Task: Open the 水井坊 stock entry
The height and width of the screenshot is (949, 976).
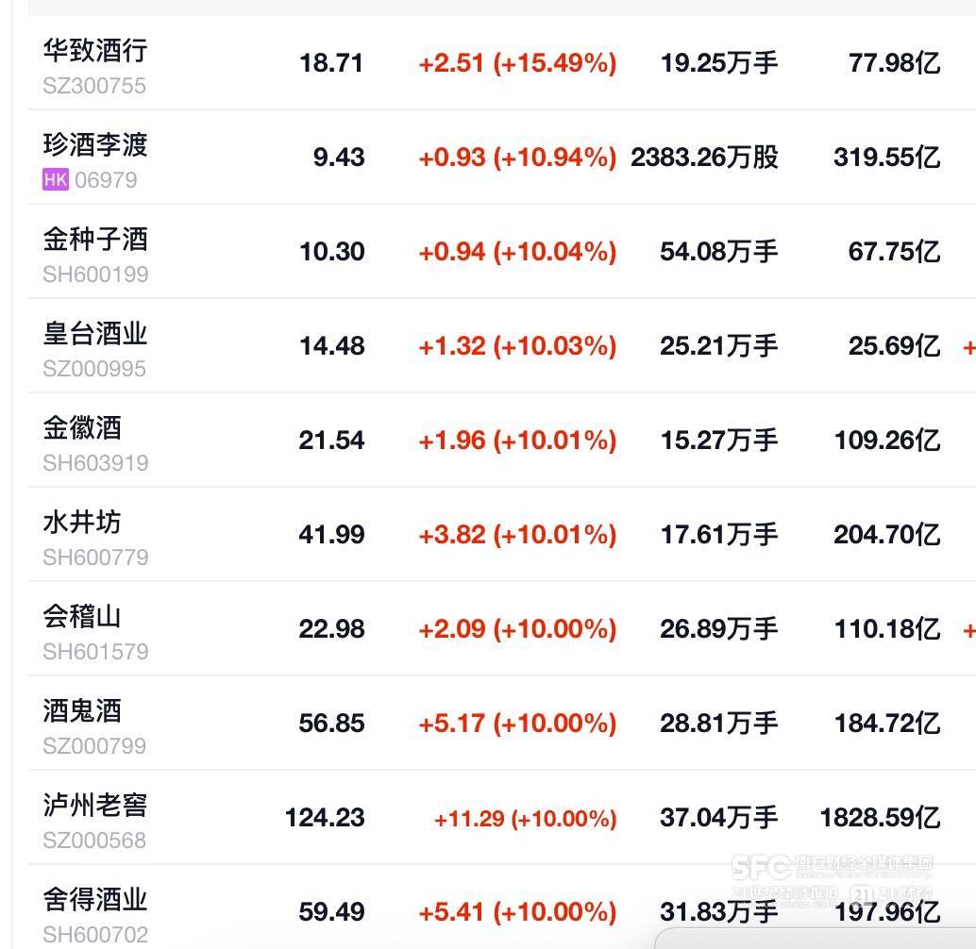Action: (82, 522)
